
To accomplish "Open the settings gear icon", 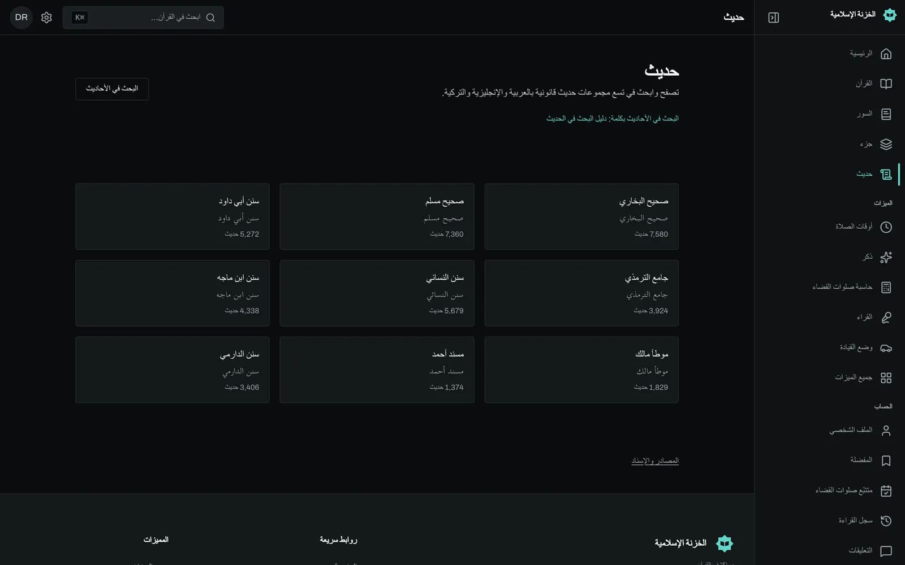I will pos(46,18).
